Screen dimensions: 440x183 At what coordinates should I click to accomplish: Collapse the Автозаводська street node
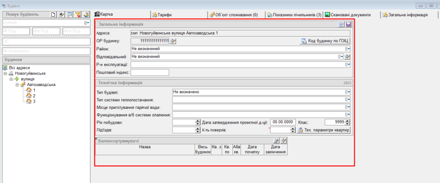coord(17,85)
